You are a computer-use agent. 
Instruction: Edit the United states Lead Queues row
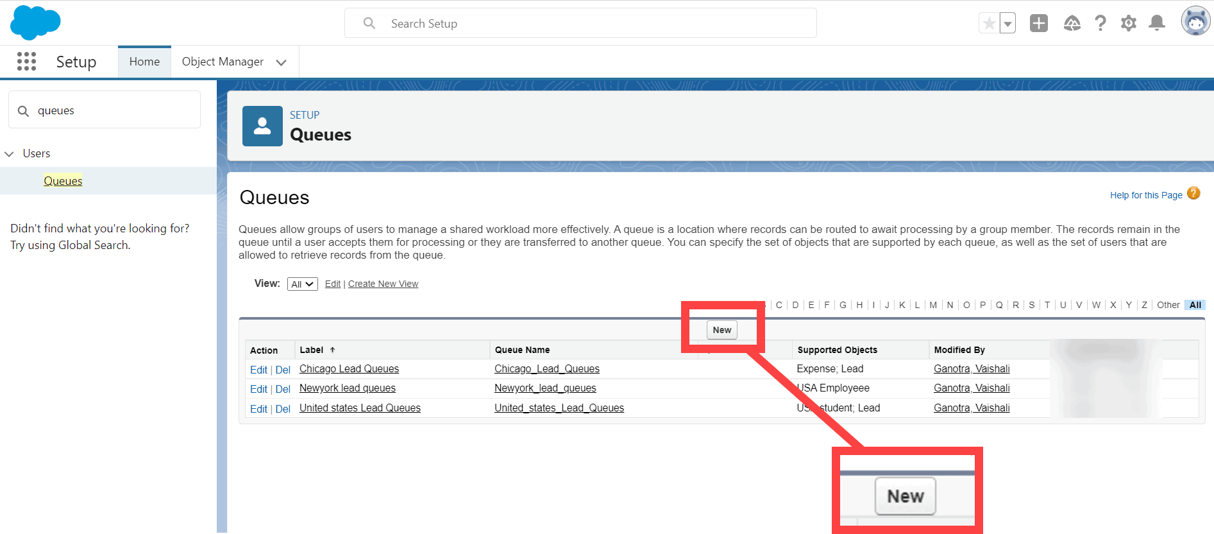[258, 409]
